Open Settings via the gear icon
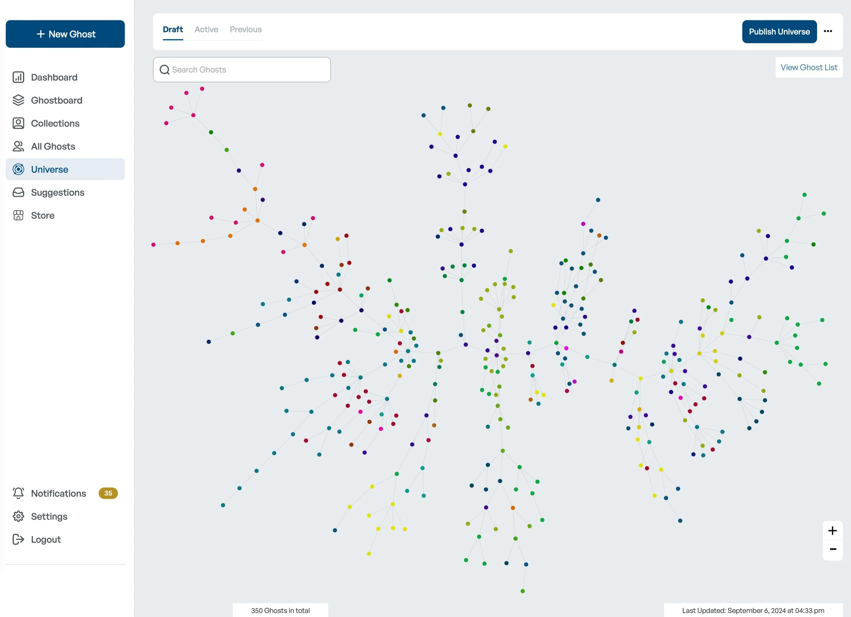The width and height of the screenshot is (851, 617). [x=19, y=516]
